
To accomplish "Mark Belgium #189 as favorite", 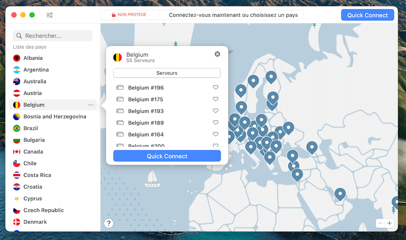I will [216, 122].
